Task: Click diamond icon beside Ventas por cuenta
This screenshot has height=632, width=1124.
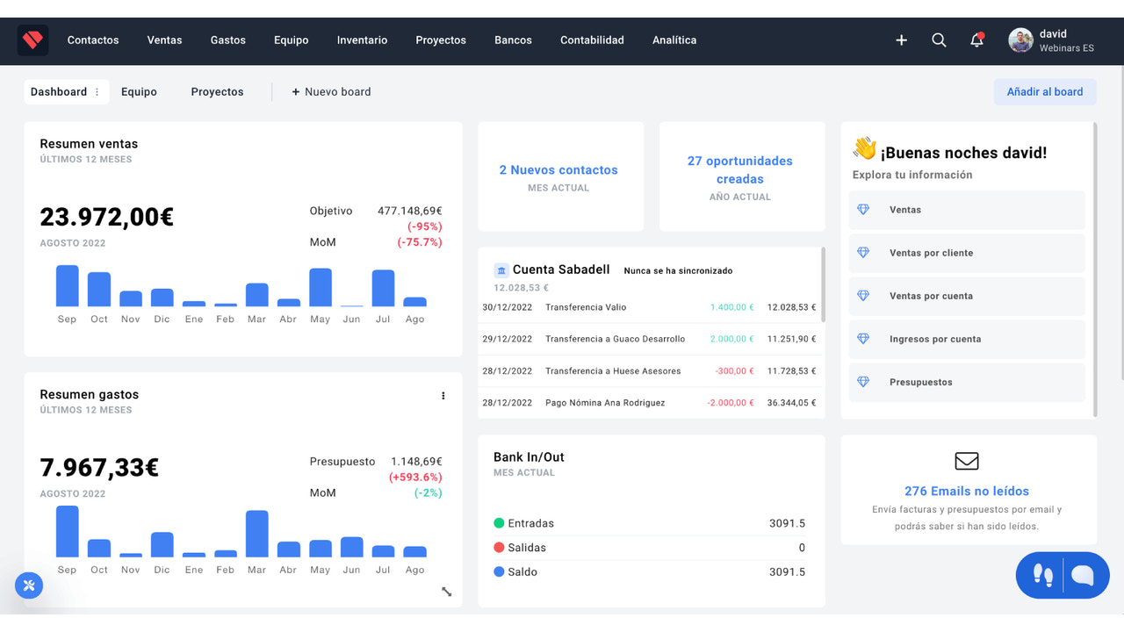Action: [863, 296]
